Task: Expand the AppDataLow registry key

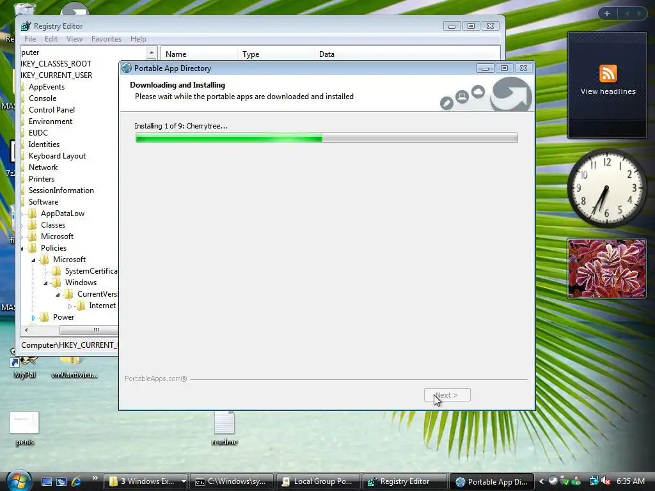Action: (22, 214)
